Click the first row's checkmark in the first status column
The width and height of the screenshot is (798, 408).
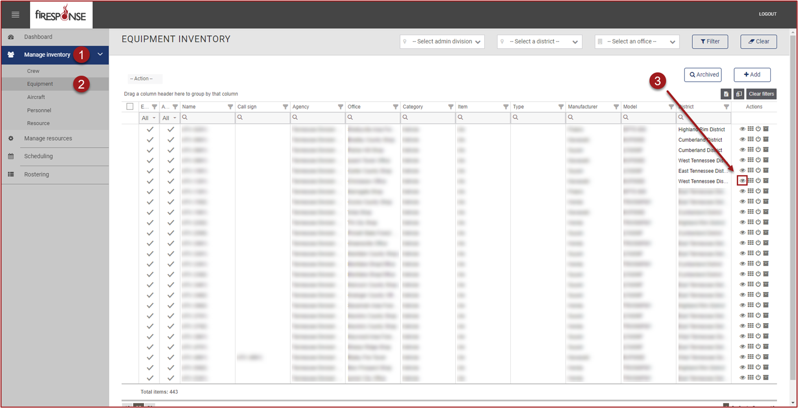pyautogui.click(x=150, y=129)
